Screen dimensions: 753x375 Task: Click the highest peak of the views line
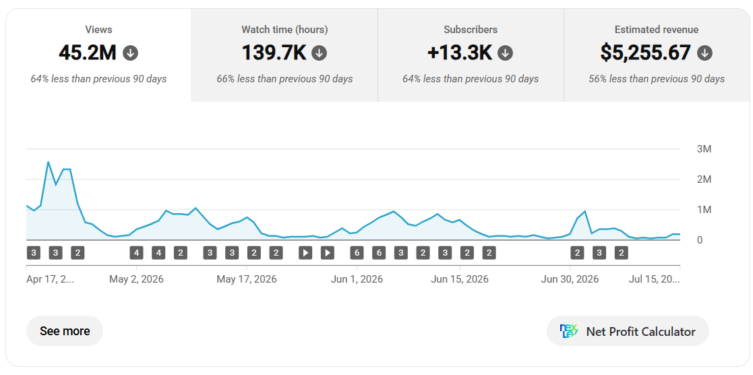click(48, 162)
